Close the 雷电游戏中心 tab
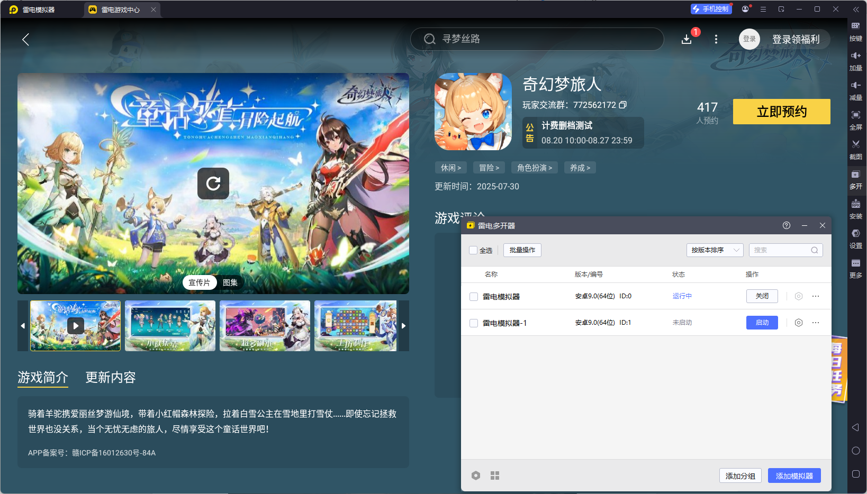Image resolution: width=867 pixels, height=494 pixels. tap(153, 10)
